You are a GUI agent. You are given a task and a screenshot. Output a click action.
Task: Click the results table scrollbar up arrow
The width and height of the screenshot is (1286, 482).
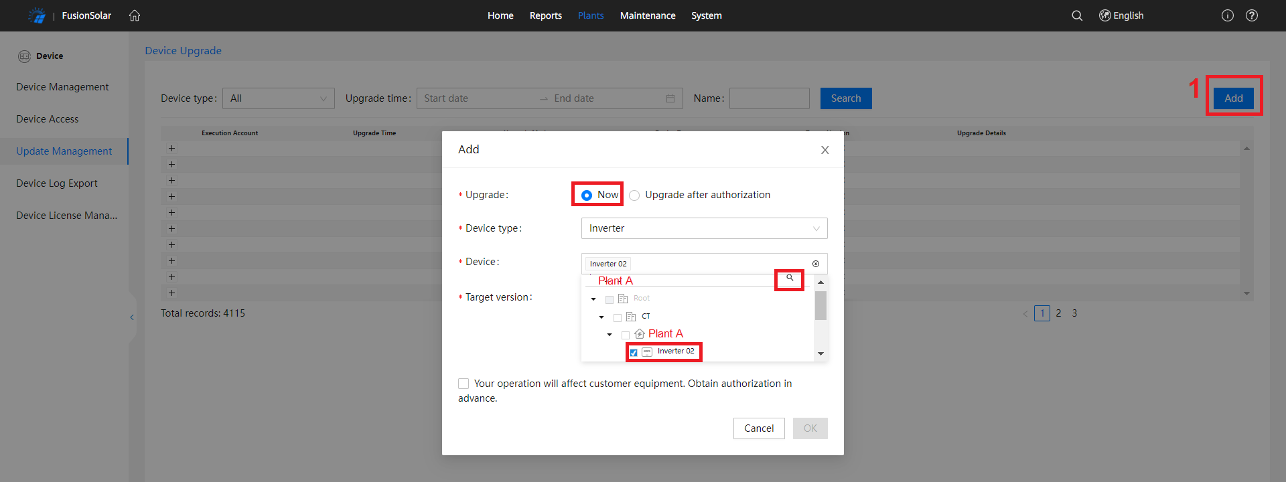(1246, 149)
